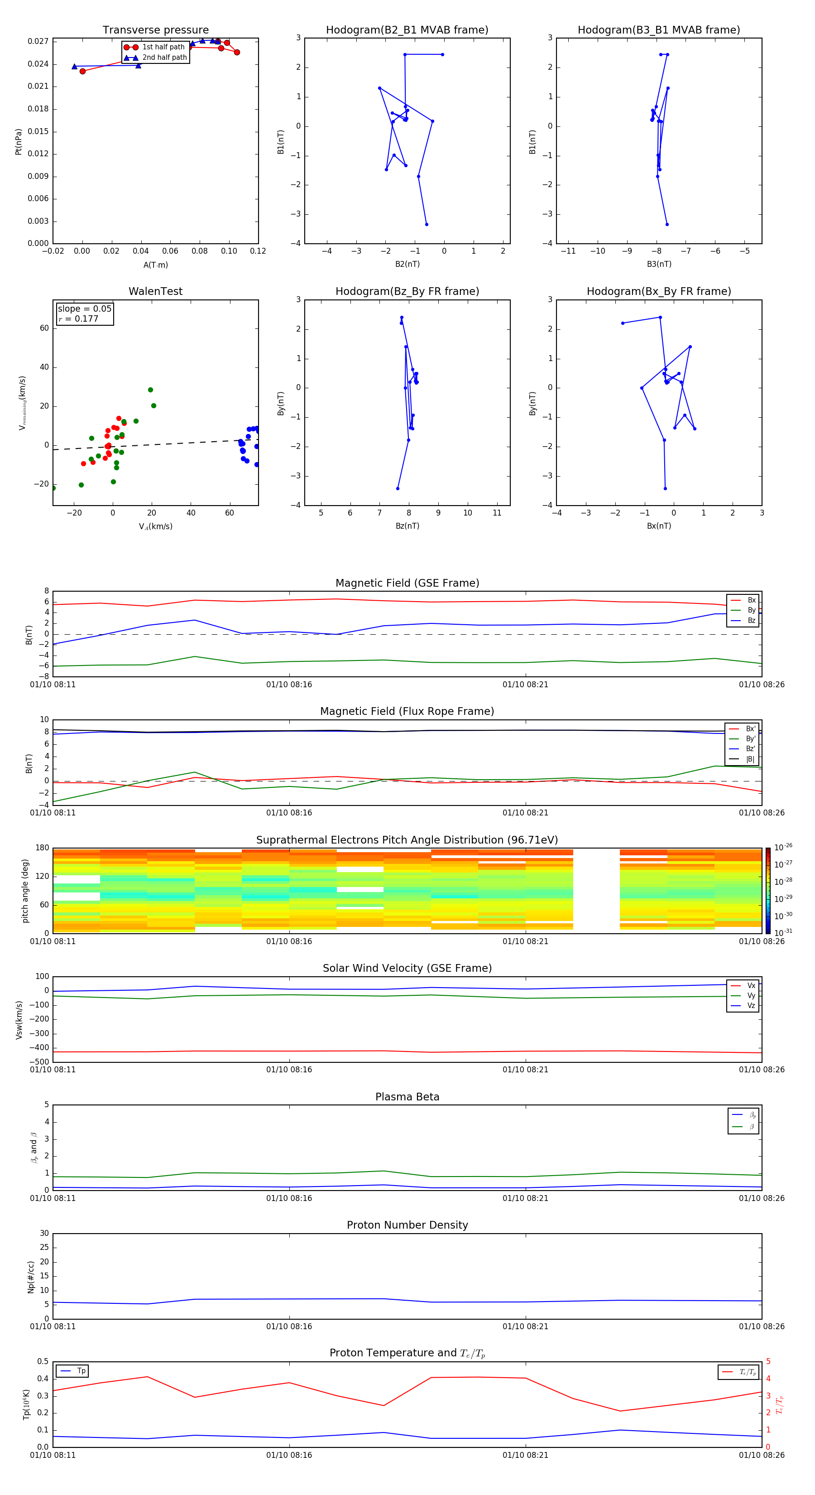Click the 'Solar Wind Velocity (GSE Frame)' title
This screenshot has width=815, height=1495.
[407, 969]
